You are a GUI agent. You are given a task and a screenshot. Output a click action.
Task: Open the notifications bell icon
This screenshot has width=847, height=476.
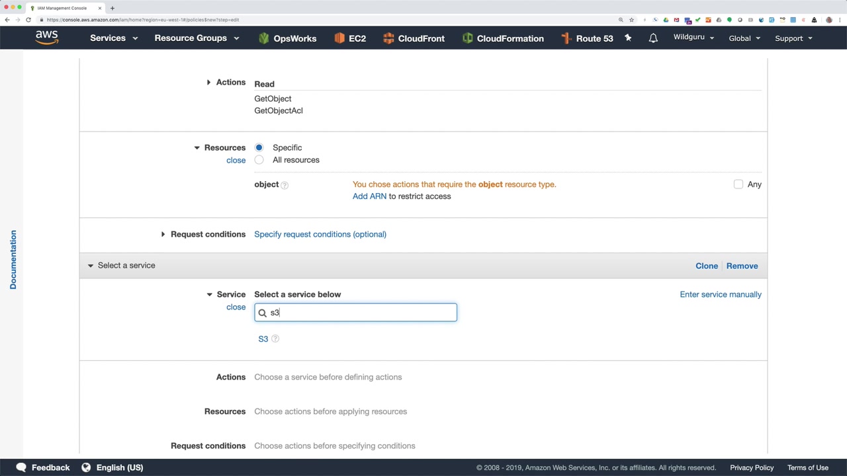pos(653,38)
